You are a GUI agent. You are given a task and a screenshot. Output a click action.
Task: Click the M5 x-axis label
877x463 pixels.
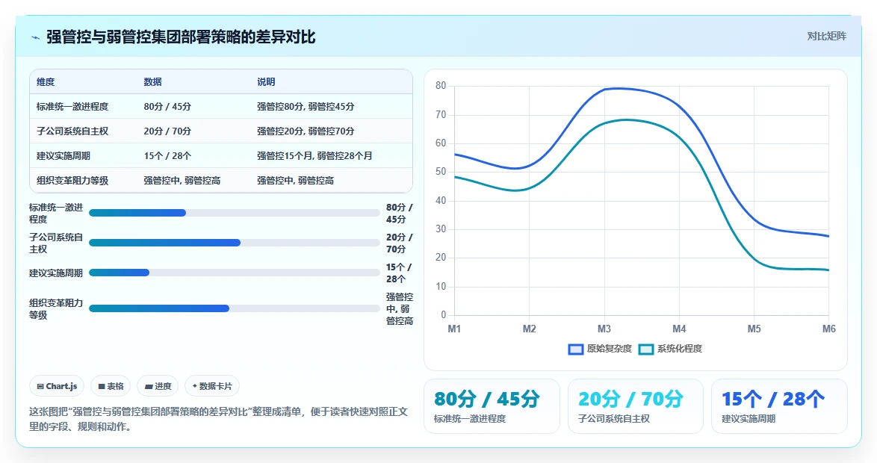coord(754,329)
